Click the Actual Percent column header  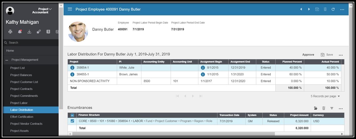coord(322,62)
